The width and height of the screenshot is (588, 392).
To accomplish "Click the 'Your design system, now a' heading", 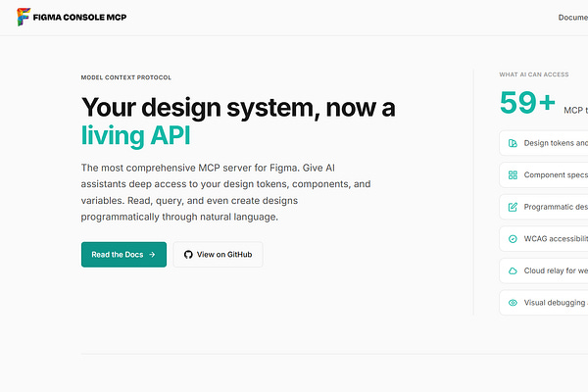I will click(x=238, y=108).
